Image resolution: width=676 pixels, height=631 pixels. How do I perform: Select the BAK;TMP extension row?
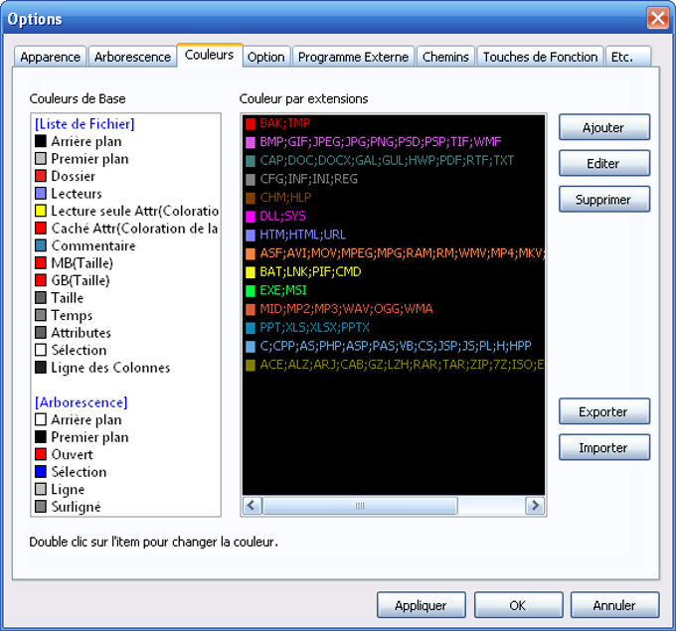[x=394, y=123]
